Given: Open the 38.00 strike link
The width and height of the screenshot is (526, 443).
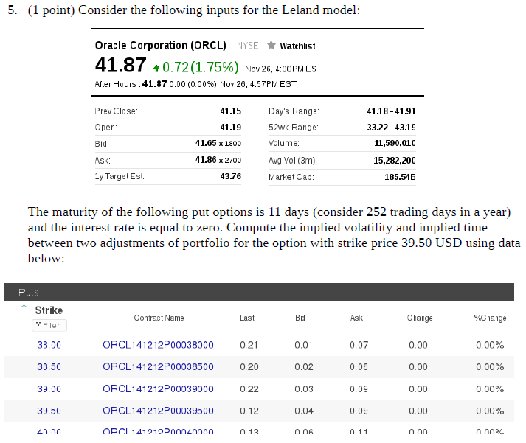Looking at the screenshot, I should [49, 345].
